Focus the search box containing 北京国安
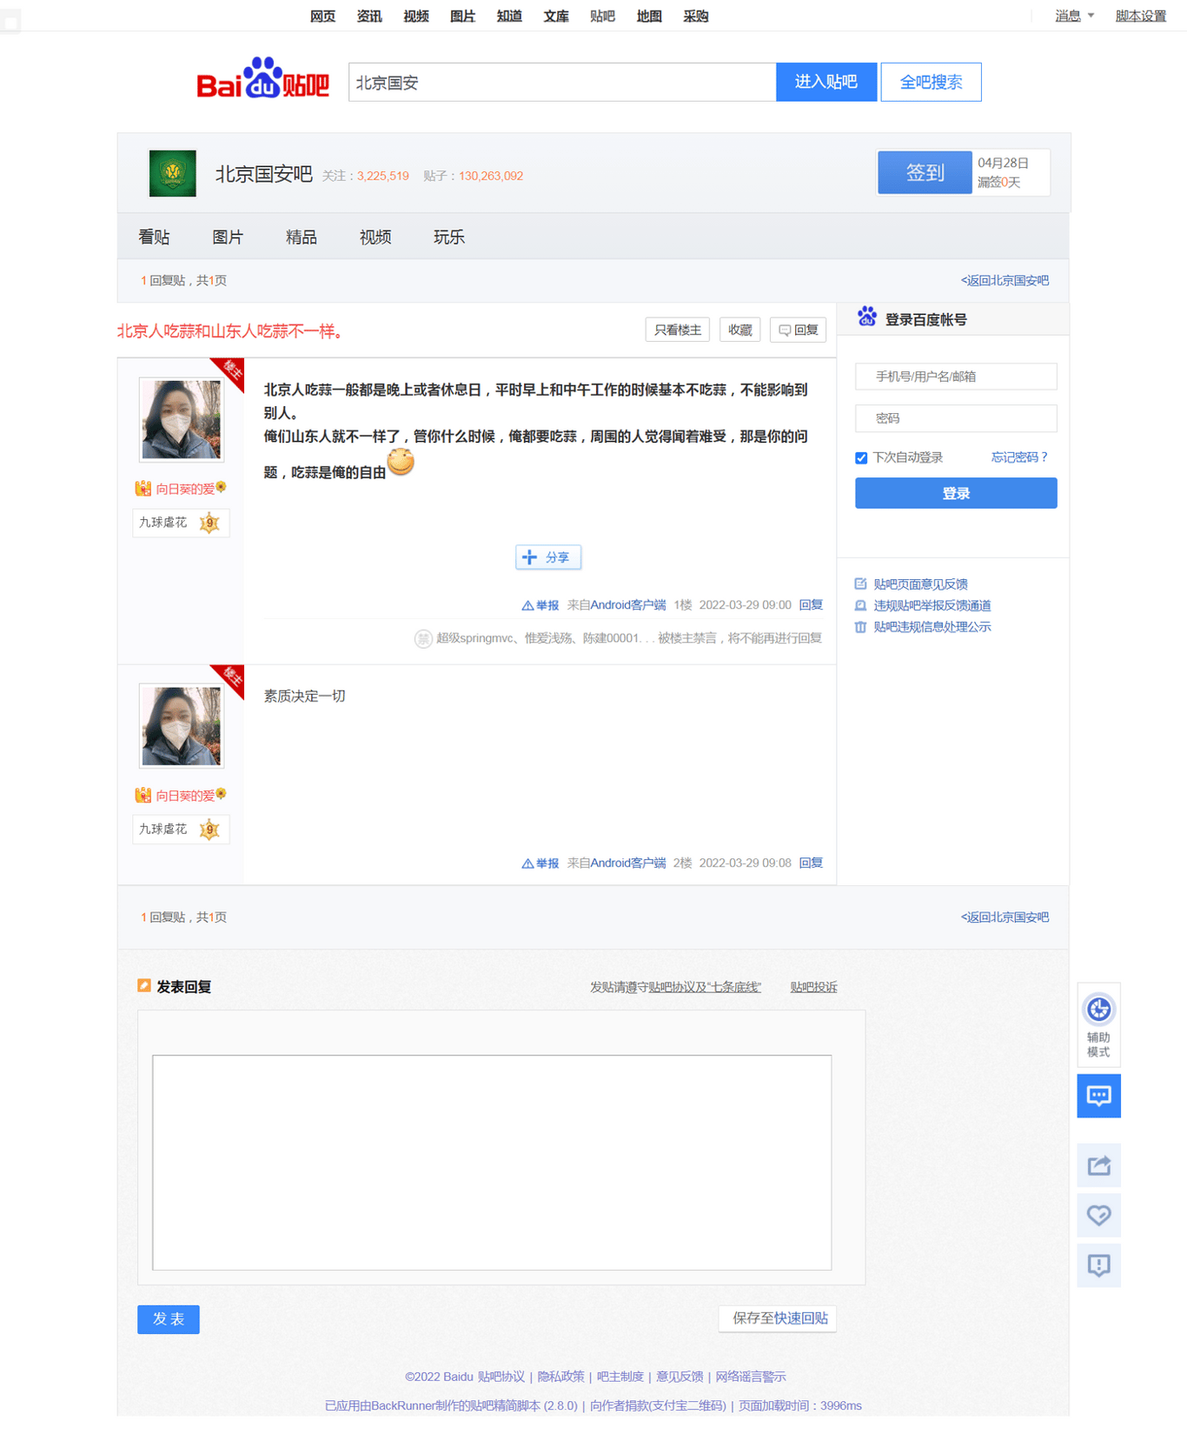Image resolution: width=1187 pixels, height=1441 pixels. 562,82
